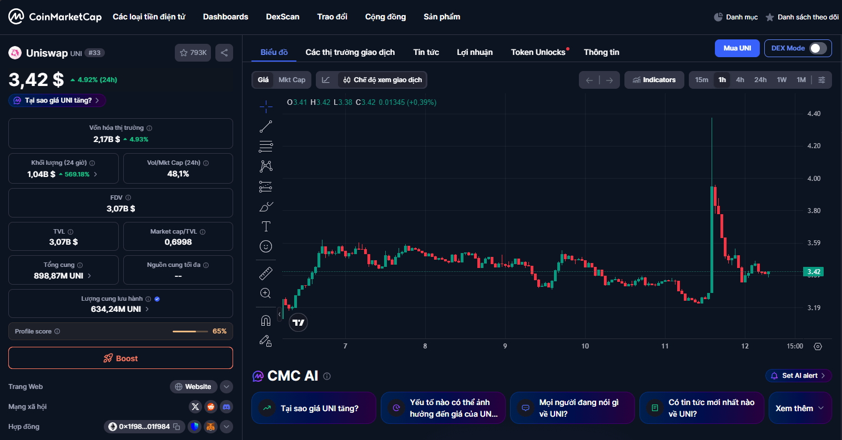Open the Fibonacci retracement tool

[x=266, y=146]
